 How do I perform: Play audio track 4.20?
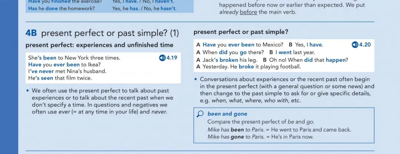361,45
